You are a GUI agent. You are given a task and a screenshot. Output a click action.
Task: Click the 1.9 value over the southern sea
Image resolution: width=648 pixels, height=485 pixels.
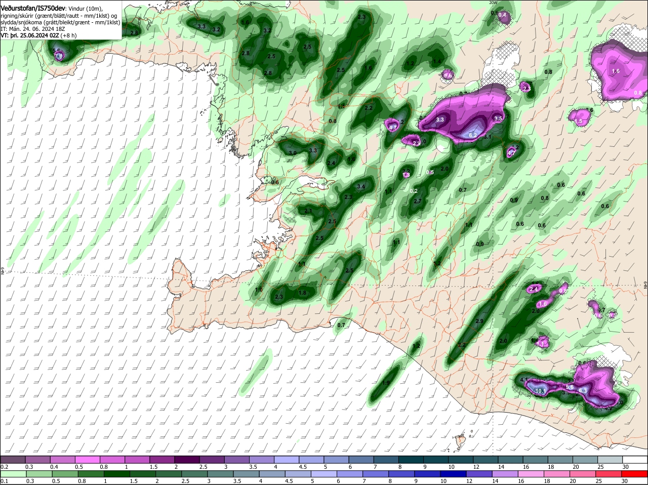click(386, 383)
